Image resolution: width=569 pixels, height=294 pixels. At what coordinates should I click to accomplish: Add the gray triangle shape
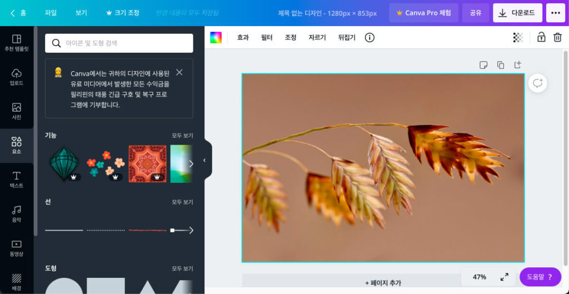point(147,287)
